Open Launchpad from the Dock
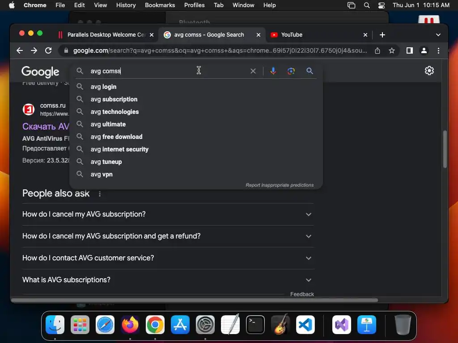 click(x=80, y=325)
